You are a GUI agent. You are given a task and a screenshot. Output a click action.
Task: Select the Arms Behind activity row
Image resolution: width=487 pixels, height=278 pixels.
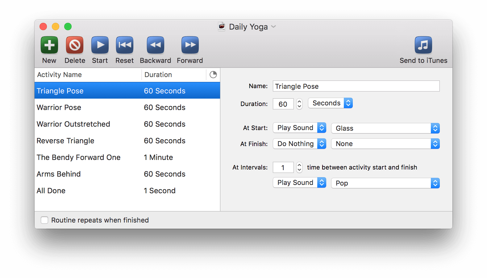[x=127, y=174]
